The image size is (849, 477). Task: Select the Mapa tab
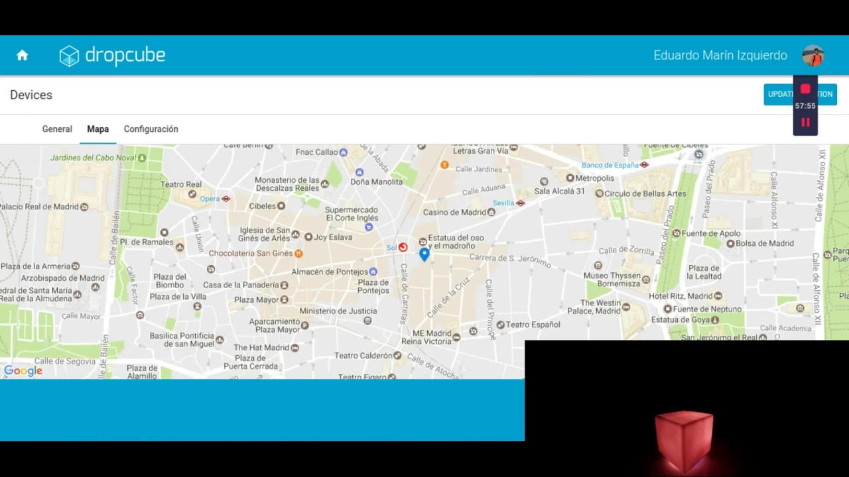[x=98, y=129]
